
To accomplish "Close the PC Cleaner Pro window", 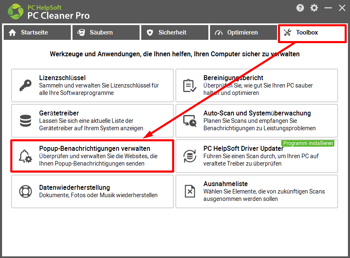I will tap(342, 8).
